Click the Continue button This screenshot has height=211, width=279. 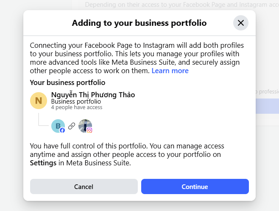(x=195, y=186)
